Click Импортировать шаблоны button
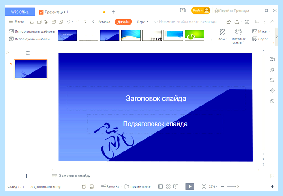 32,31
